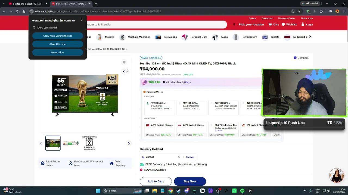Bookmark this page with the star icon
348x195 pixels.
(x=299, y=11)
